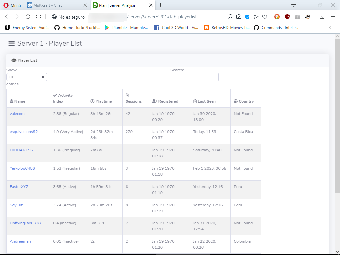
Task: Open Commands · Intelle... bookmark
Action: click(x=276, y=28)
